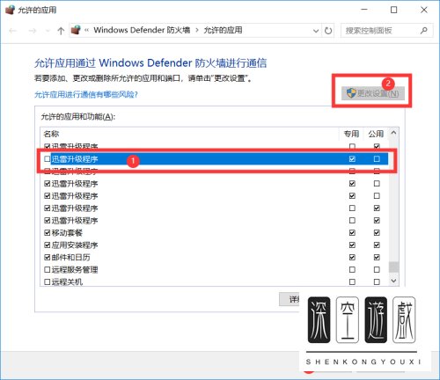Go up one level with the up arrow

click(61, 31)
